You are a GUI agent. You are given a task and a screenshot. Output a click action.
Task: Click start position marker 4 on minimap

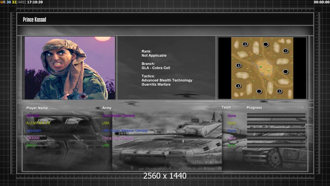238,86
